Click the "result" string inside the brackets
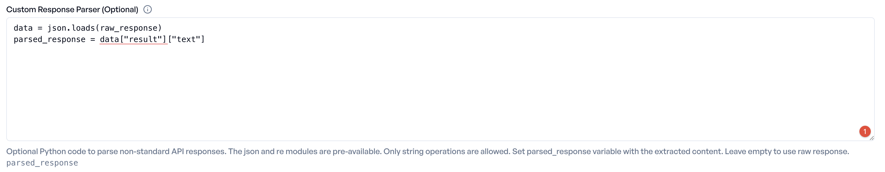The height and width of the screenshot is (172, 885). point(144,39)
